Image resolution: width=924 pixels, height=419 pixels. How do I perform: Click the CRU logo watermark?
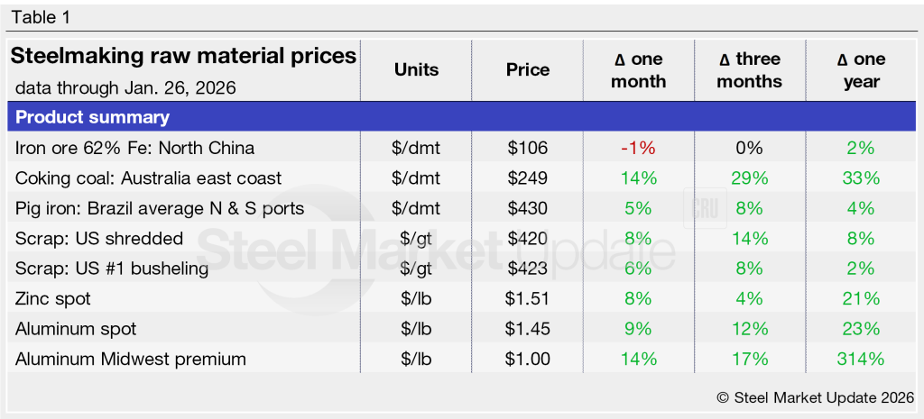[705, 207]
